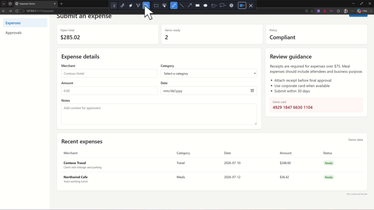
Task: Click the Northwind Cafe merchant name
Action: 75,177
